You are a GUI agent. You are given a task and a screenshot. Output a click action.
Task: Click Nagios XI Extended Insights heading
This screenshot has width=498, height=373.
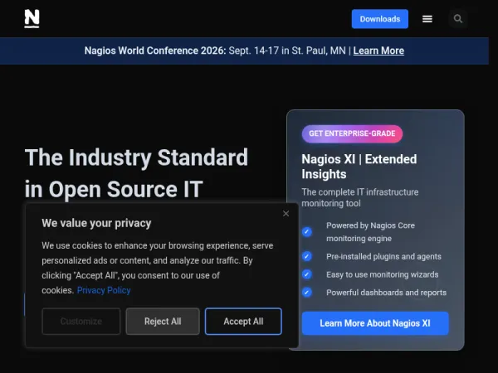pyautogui.click(x=359, y=167)
